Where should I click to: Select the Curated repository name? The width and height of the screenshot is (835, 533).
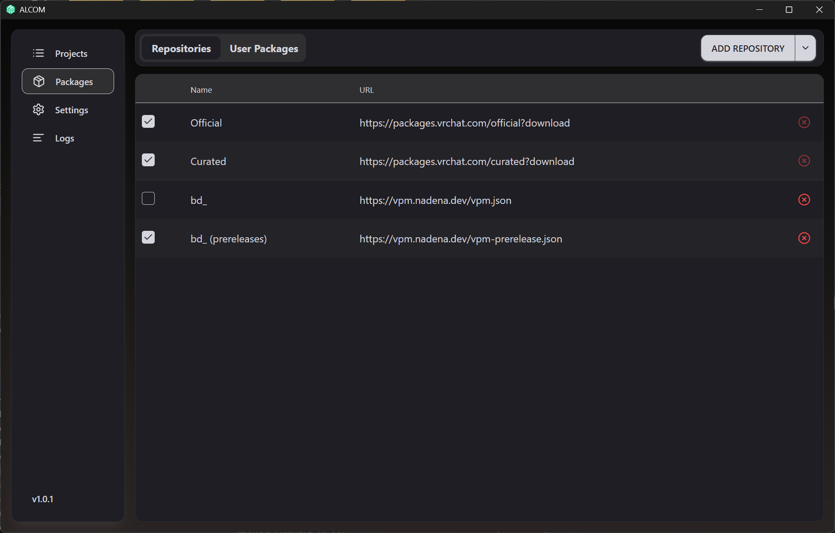click(208, 161)
